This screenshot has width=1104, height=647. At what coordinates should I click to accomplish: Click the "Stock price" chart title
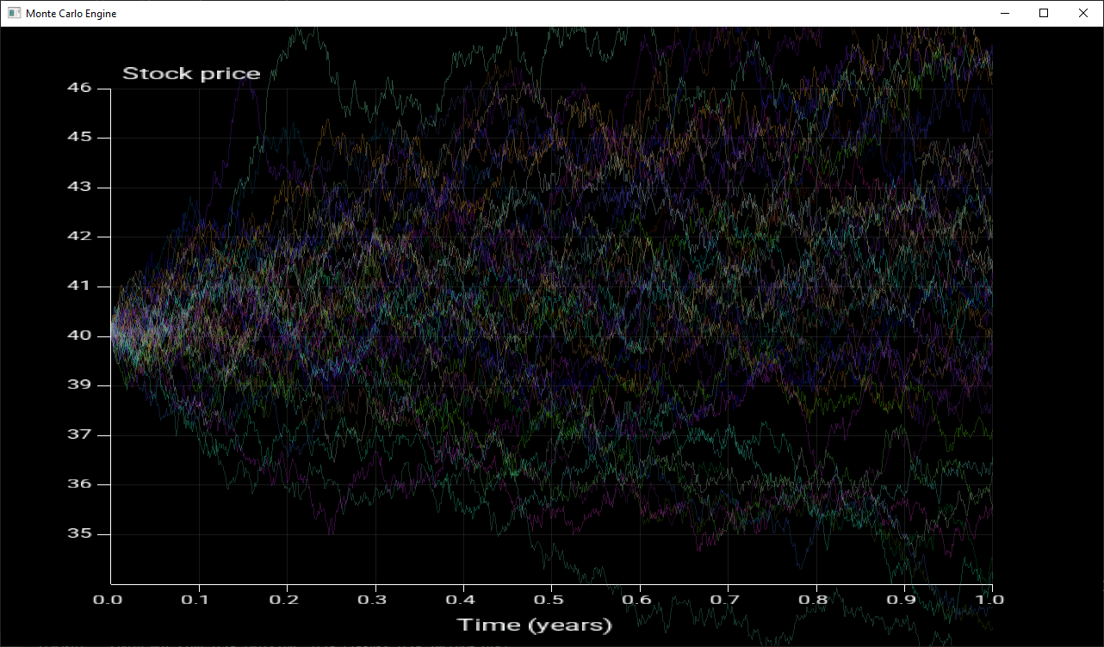point(191,74)
